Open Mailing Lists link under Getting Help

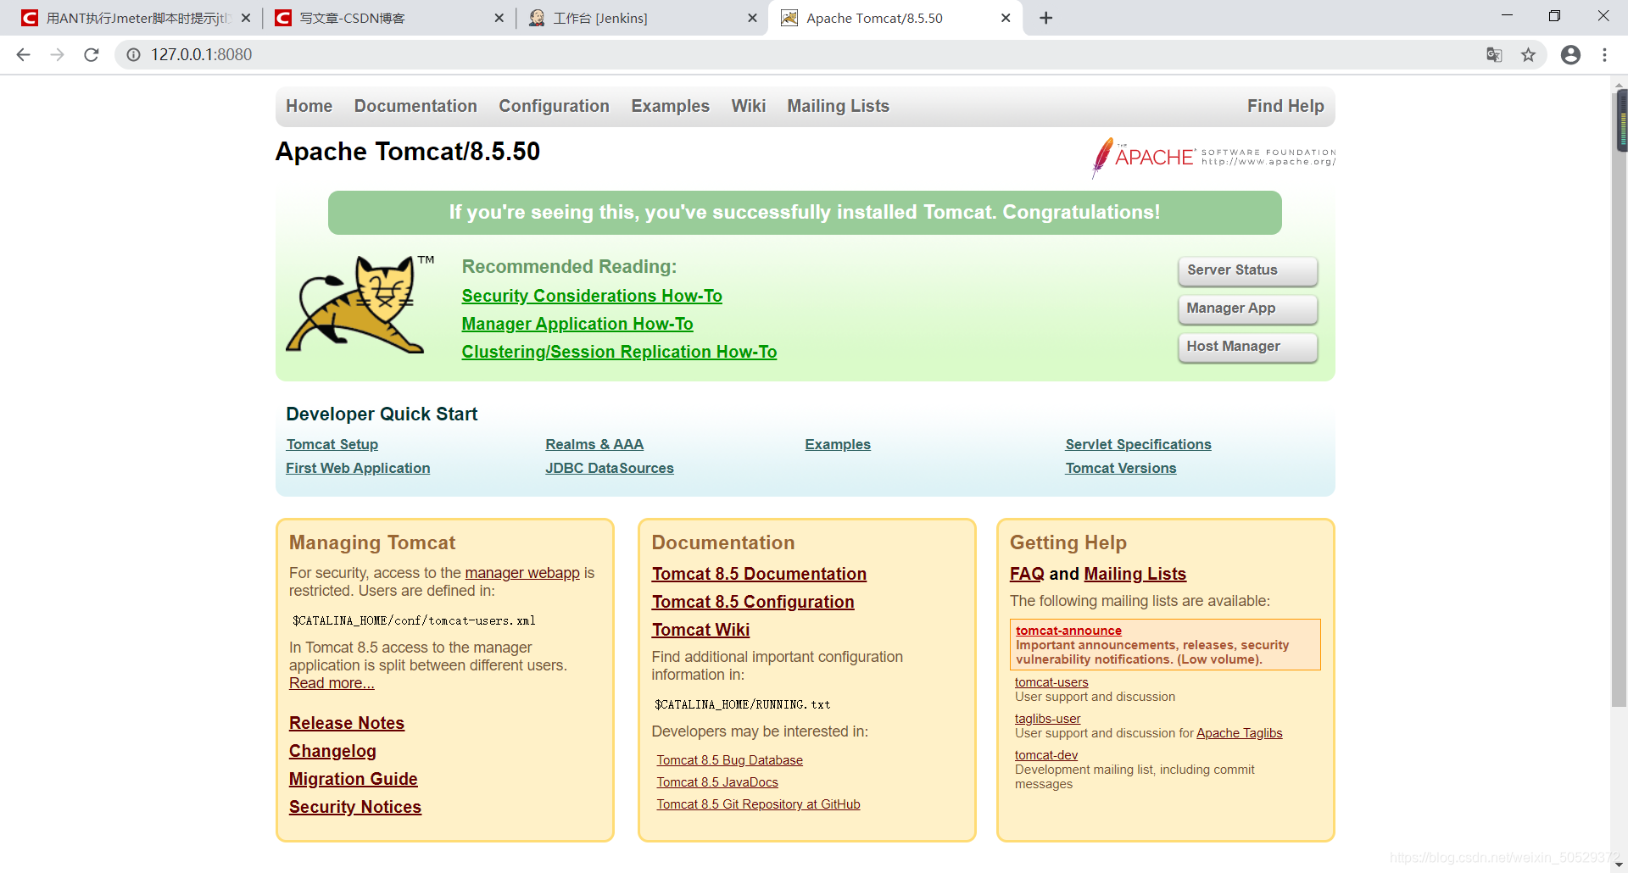(1135, 574)
